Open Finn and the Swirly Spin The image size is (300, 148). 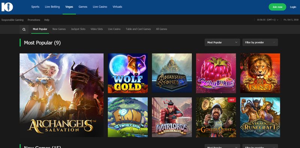tap(128, 117)
